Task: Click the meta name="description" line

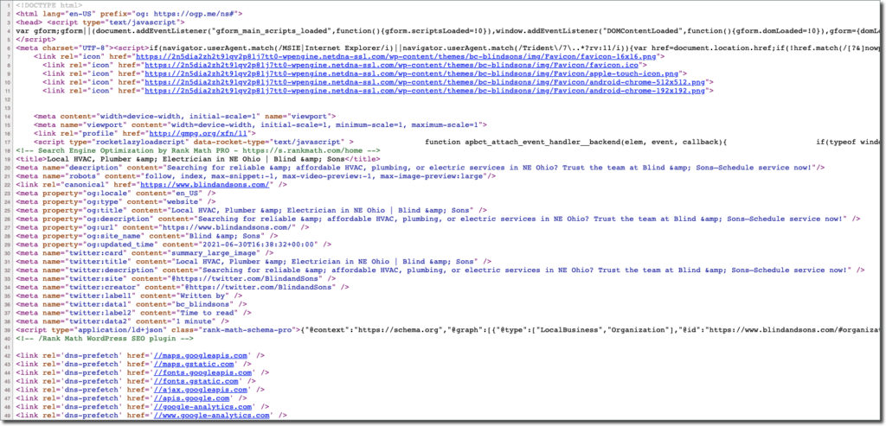Action: pos(420,168)
